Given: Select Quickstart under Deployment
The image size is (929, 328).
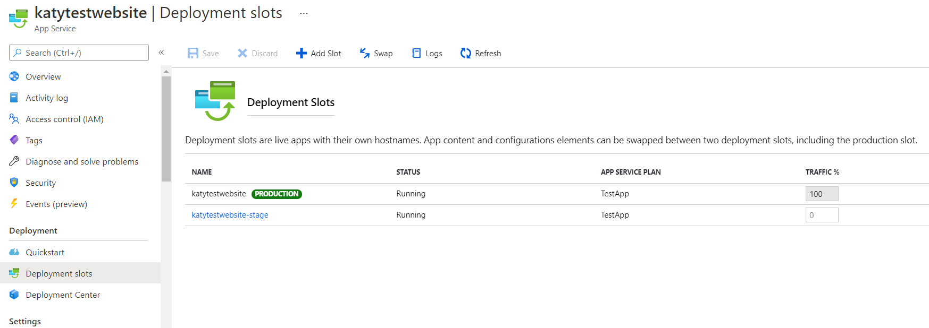Looking at the screenshot, I should 45,252.
